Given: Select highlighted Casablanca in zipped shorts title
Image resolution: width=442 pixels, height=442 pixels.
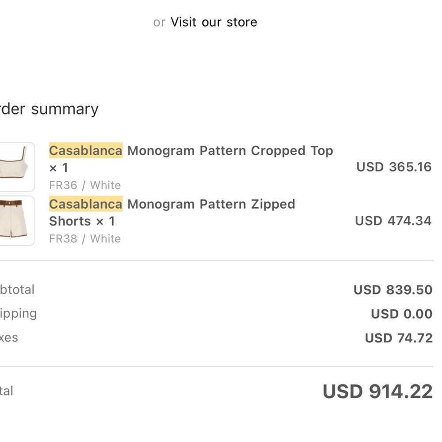Looking at the screenshot, I should (85, 204).
